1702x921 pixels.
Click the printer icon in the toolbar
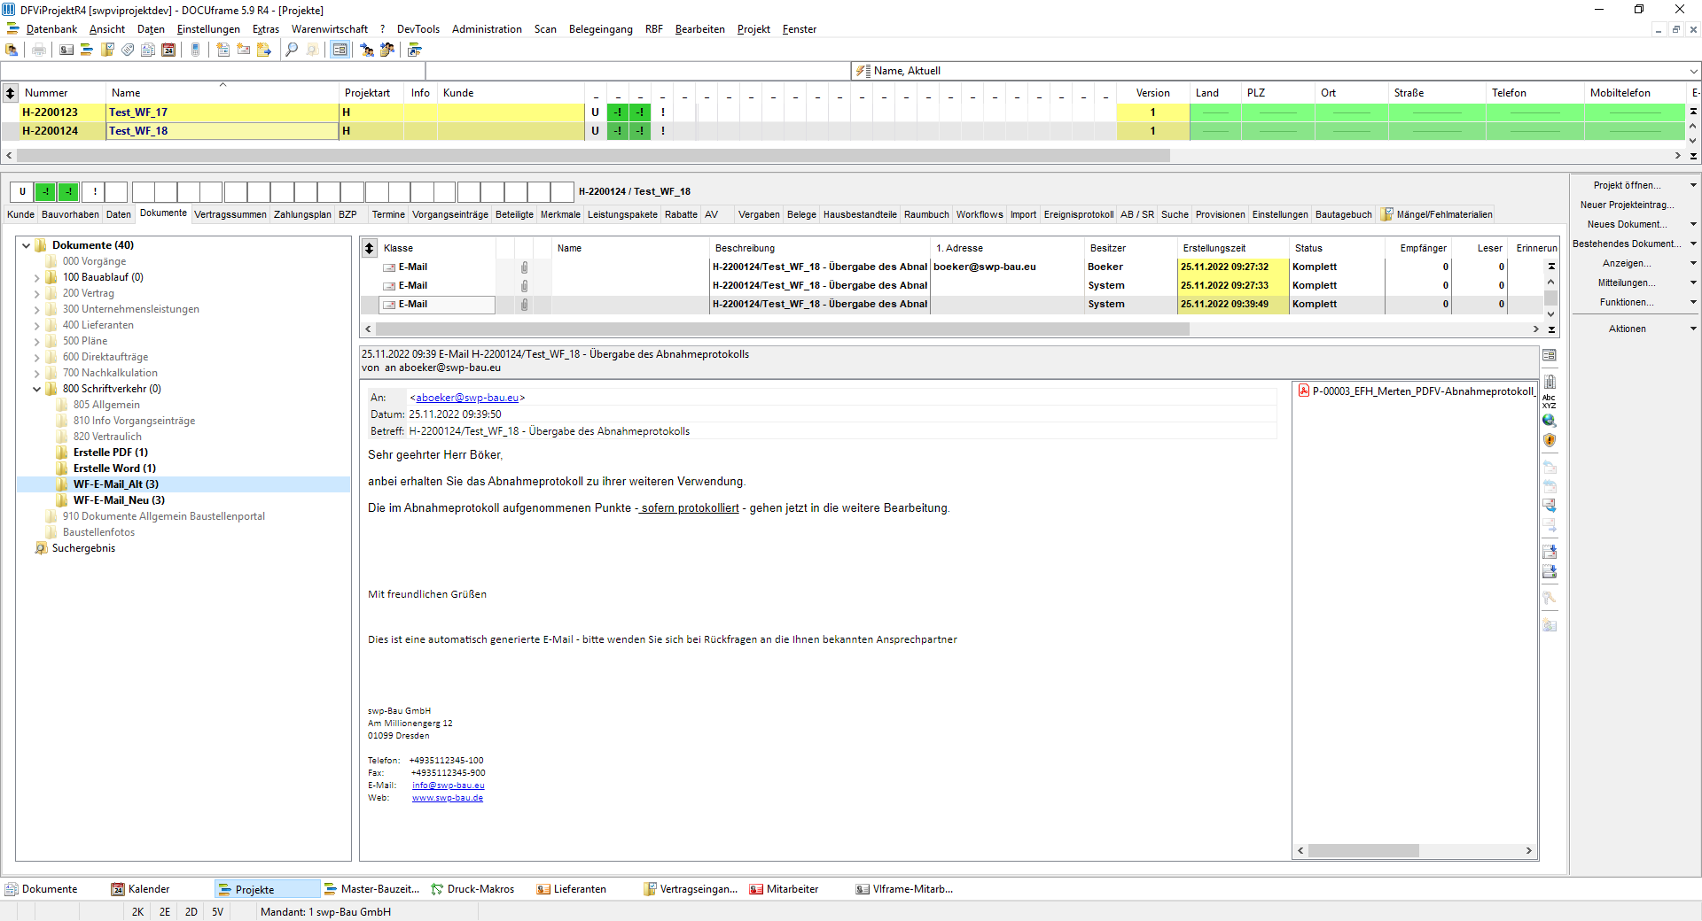coord(39,50)
